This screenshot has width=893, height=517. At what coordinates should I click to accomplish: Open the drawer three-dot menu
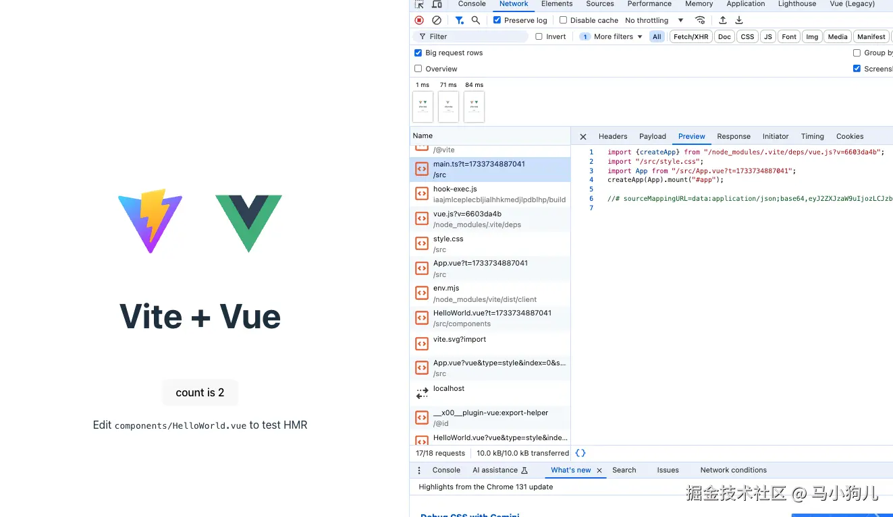point(419,470)
